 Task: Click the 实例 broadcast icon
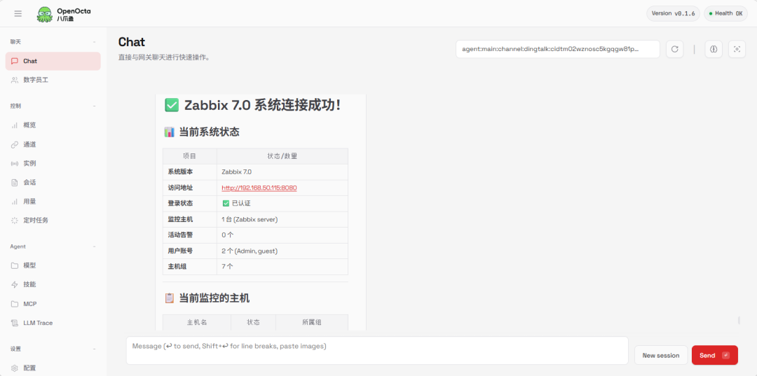[15, 163]
